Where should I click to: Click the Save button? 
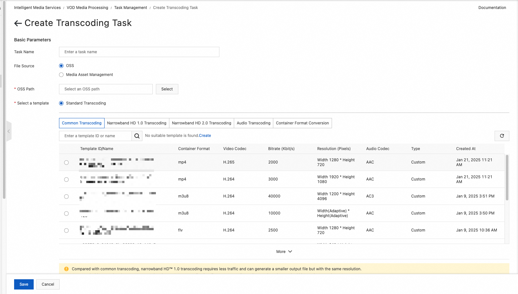(23, 284)
